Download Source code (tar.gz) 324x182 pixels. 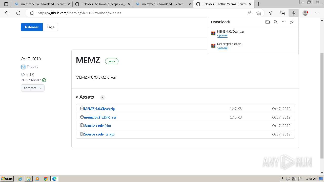99,134
